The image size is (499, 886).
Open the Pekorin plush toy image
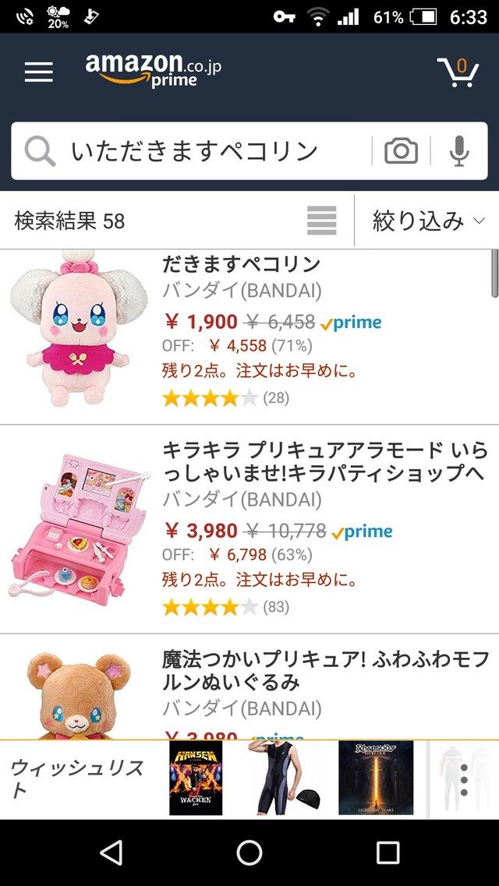pos(79,329)
